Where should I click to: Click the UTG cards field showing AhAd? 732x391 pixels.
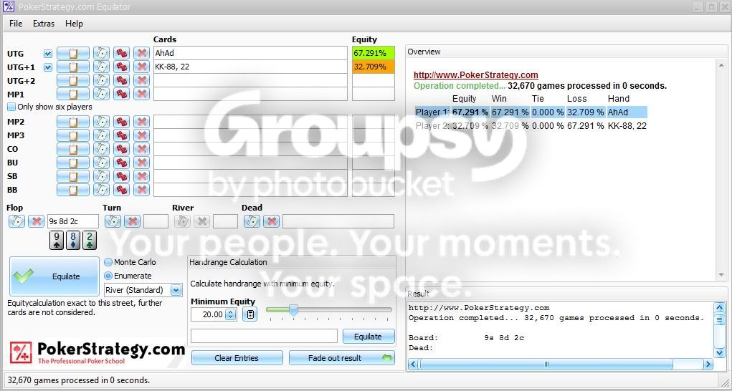pyautogui.click(x=250, y=53)
